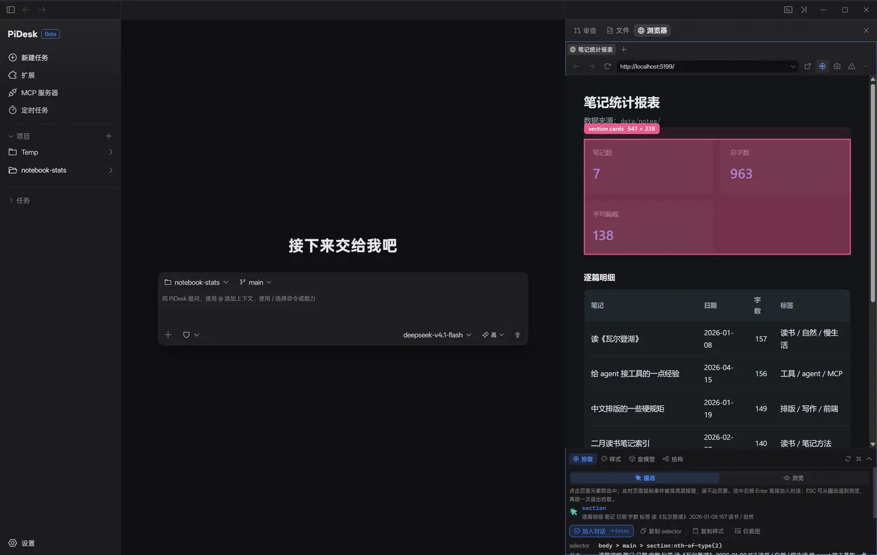Add a new project with the plus icon
877x555 pixels.
(x=109, y=136)
